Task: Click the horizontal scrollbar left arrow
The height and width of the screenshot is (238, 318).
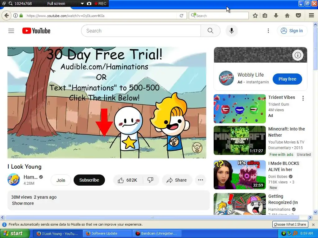Action: [x=2, y=217]
